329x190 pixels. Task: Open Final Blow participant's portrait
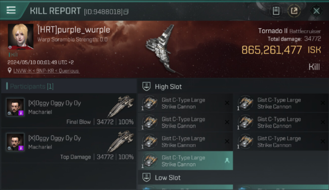15,107
